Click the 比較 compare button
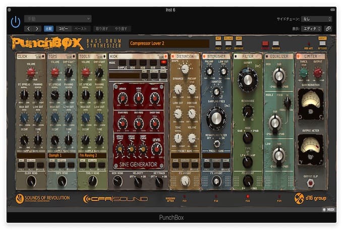 pyautogui.click(x=48, y=29)
